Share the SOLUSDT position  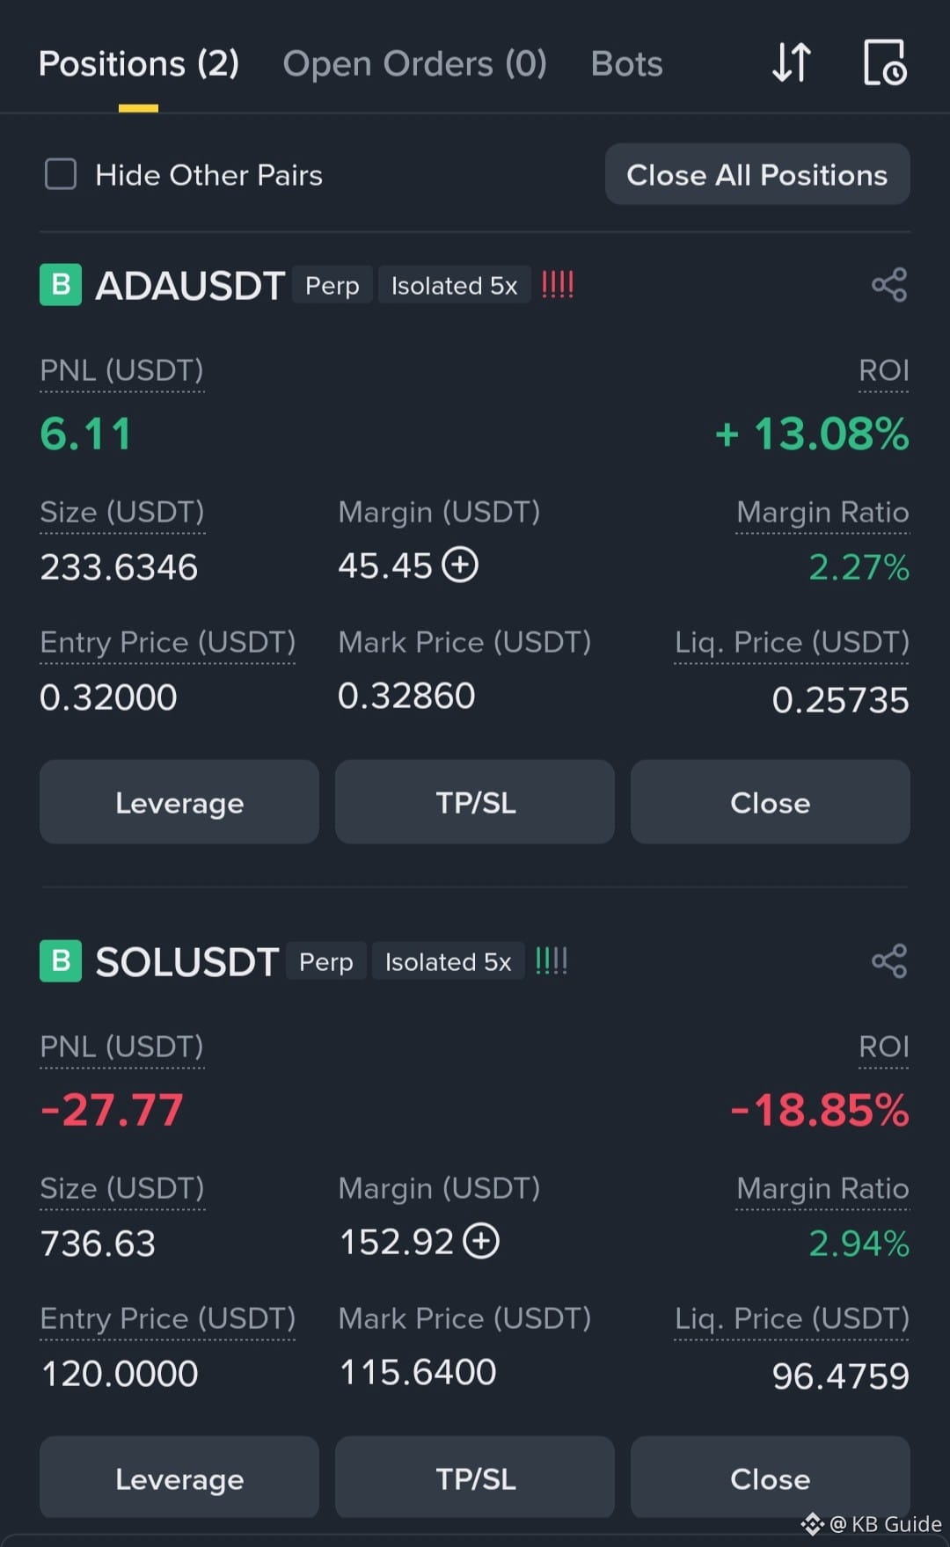(889, 961)
